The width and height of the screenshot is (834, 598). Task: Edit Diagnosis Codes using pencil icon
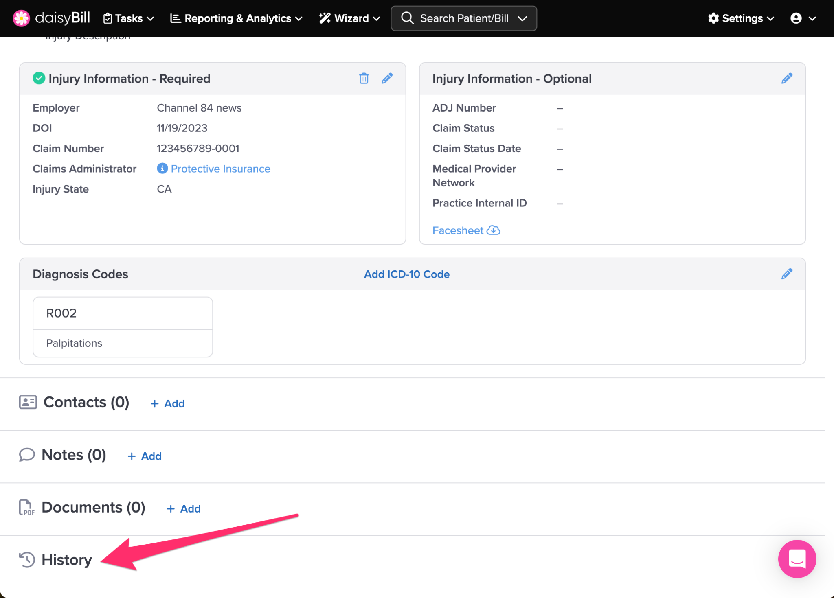(x=787, y=274)
